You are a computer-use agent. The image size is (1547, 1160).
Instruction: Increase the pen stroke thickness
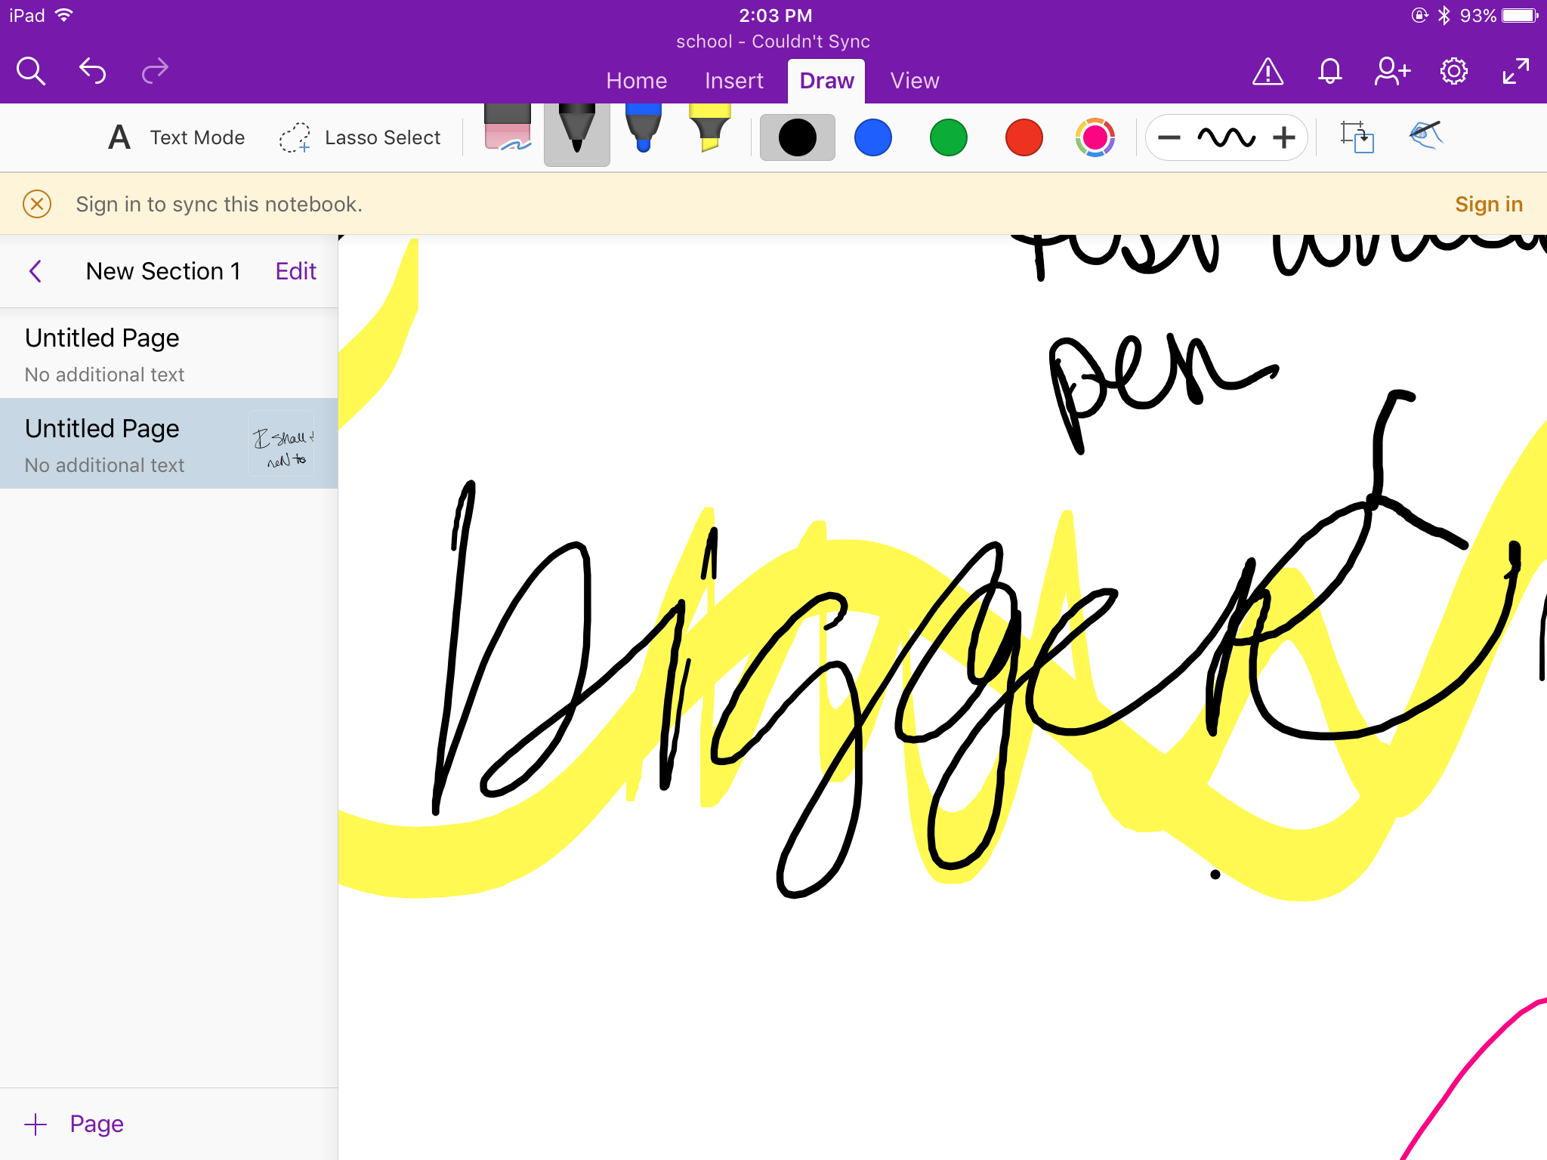[1283, 137]
